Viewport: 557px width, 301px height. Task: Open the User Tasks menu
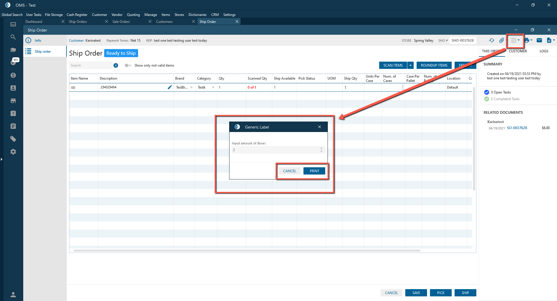pyautogui.click(x=34, y=15)
